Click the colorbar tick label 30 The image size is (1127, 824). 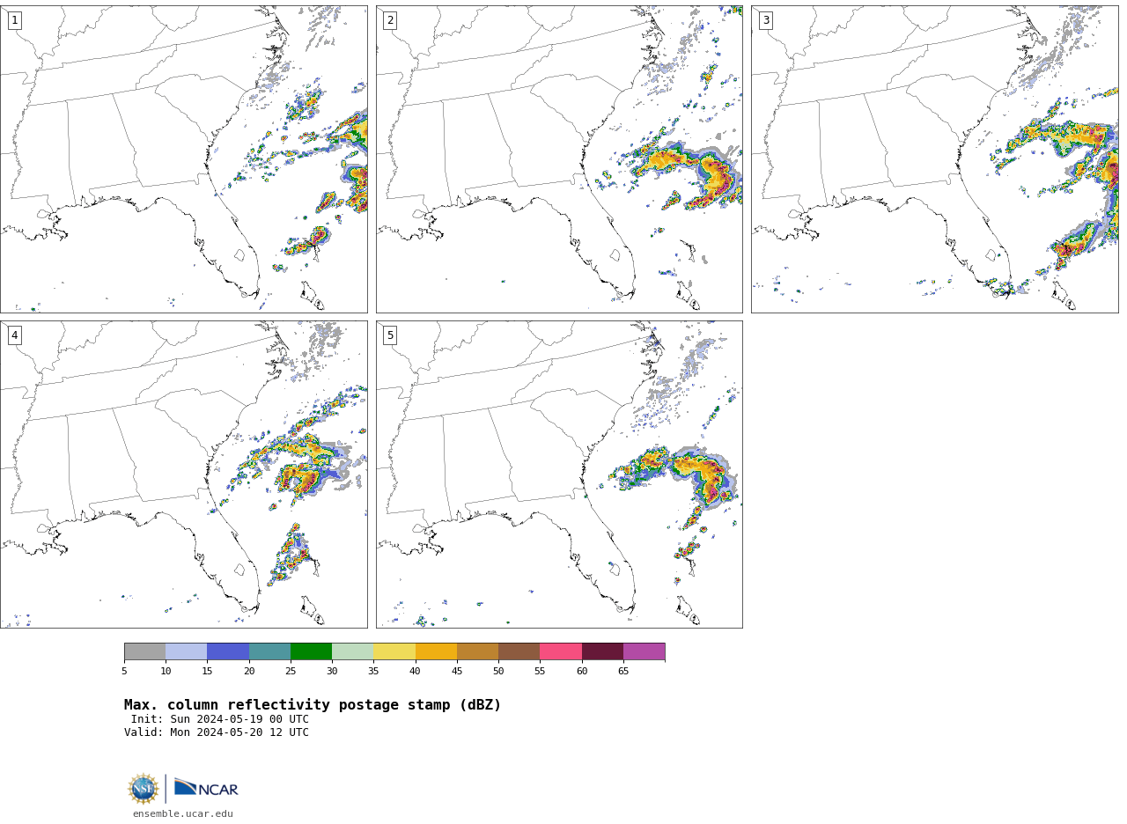tap(332, 672)
